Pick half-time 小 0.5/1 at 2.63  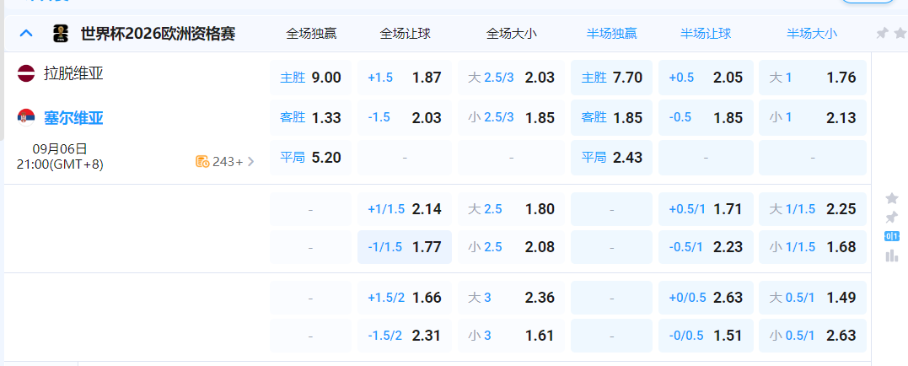pyautogui.click(x=813, y=336)
